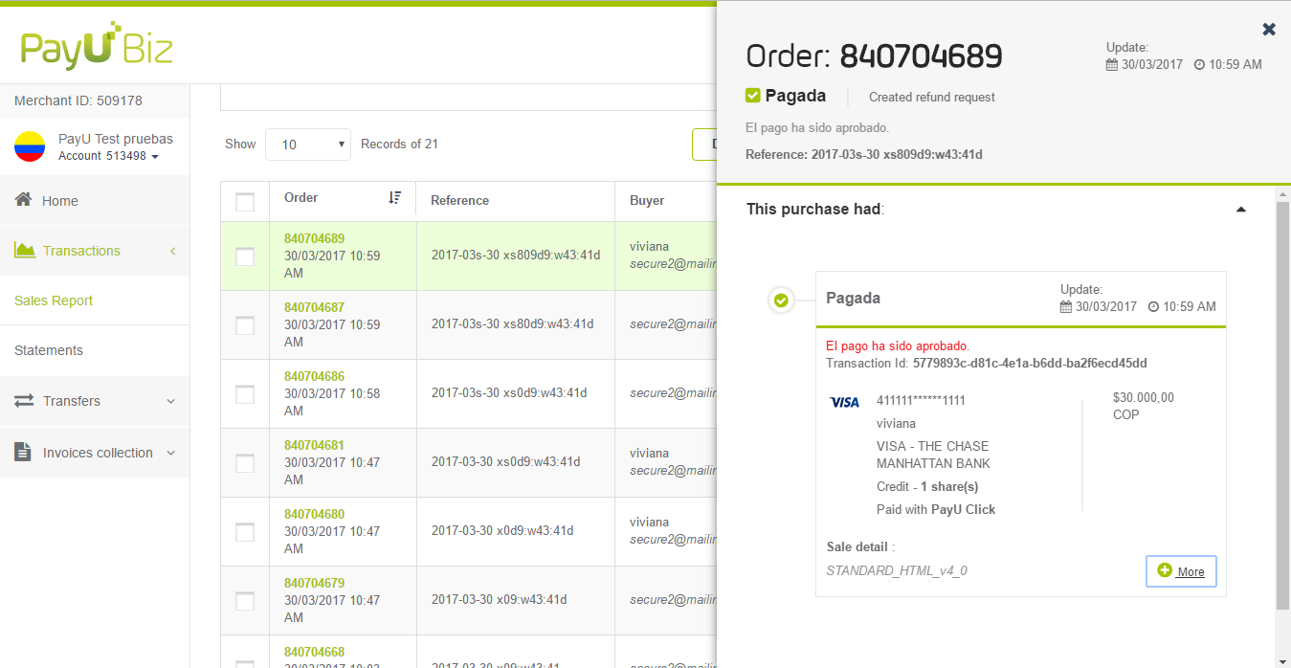Open order link 840704686
Image resolution: width=1291 pixels, height=668 pixels.
(314, 376)
